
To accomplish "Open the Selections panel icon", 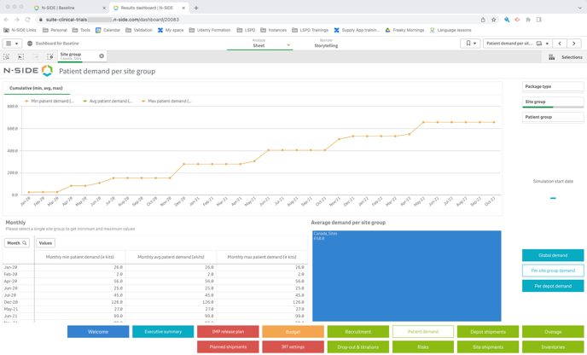I will pyautogui.click(x=565, y=57).
